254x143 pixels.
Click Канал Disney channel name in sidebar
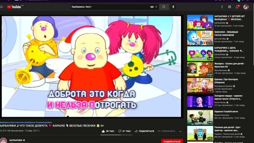pyautogui.click(x=220, y=102)
